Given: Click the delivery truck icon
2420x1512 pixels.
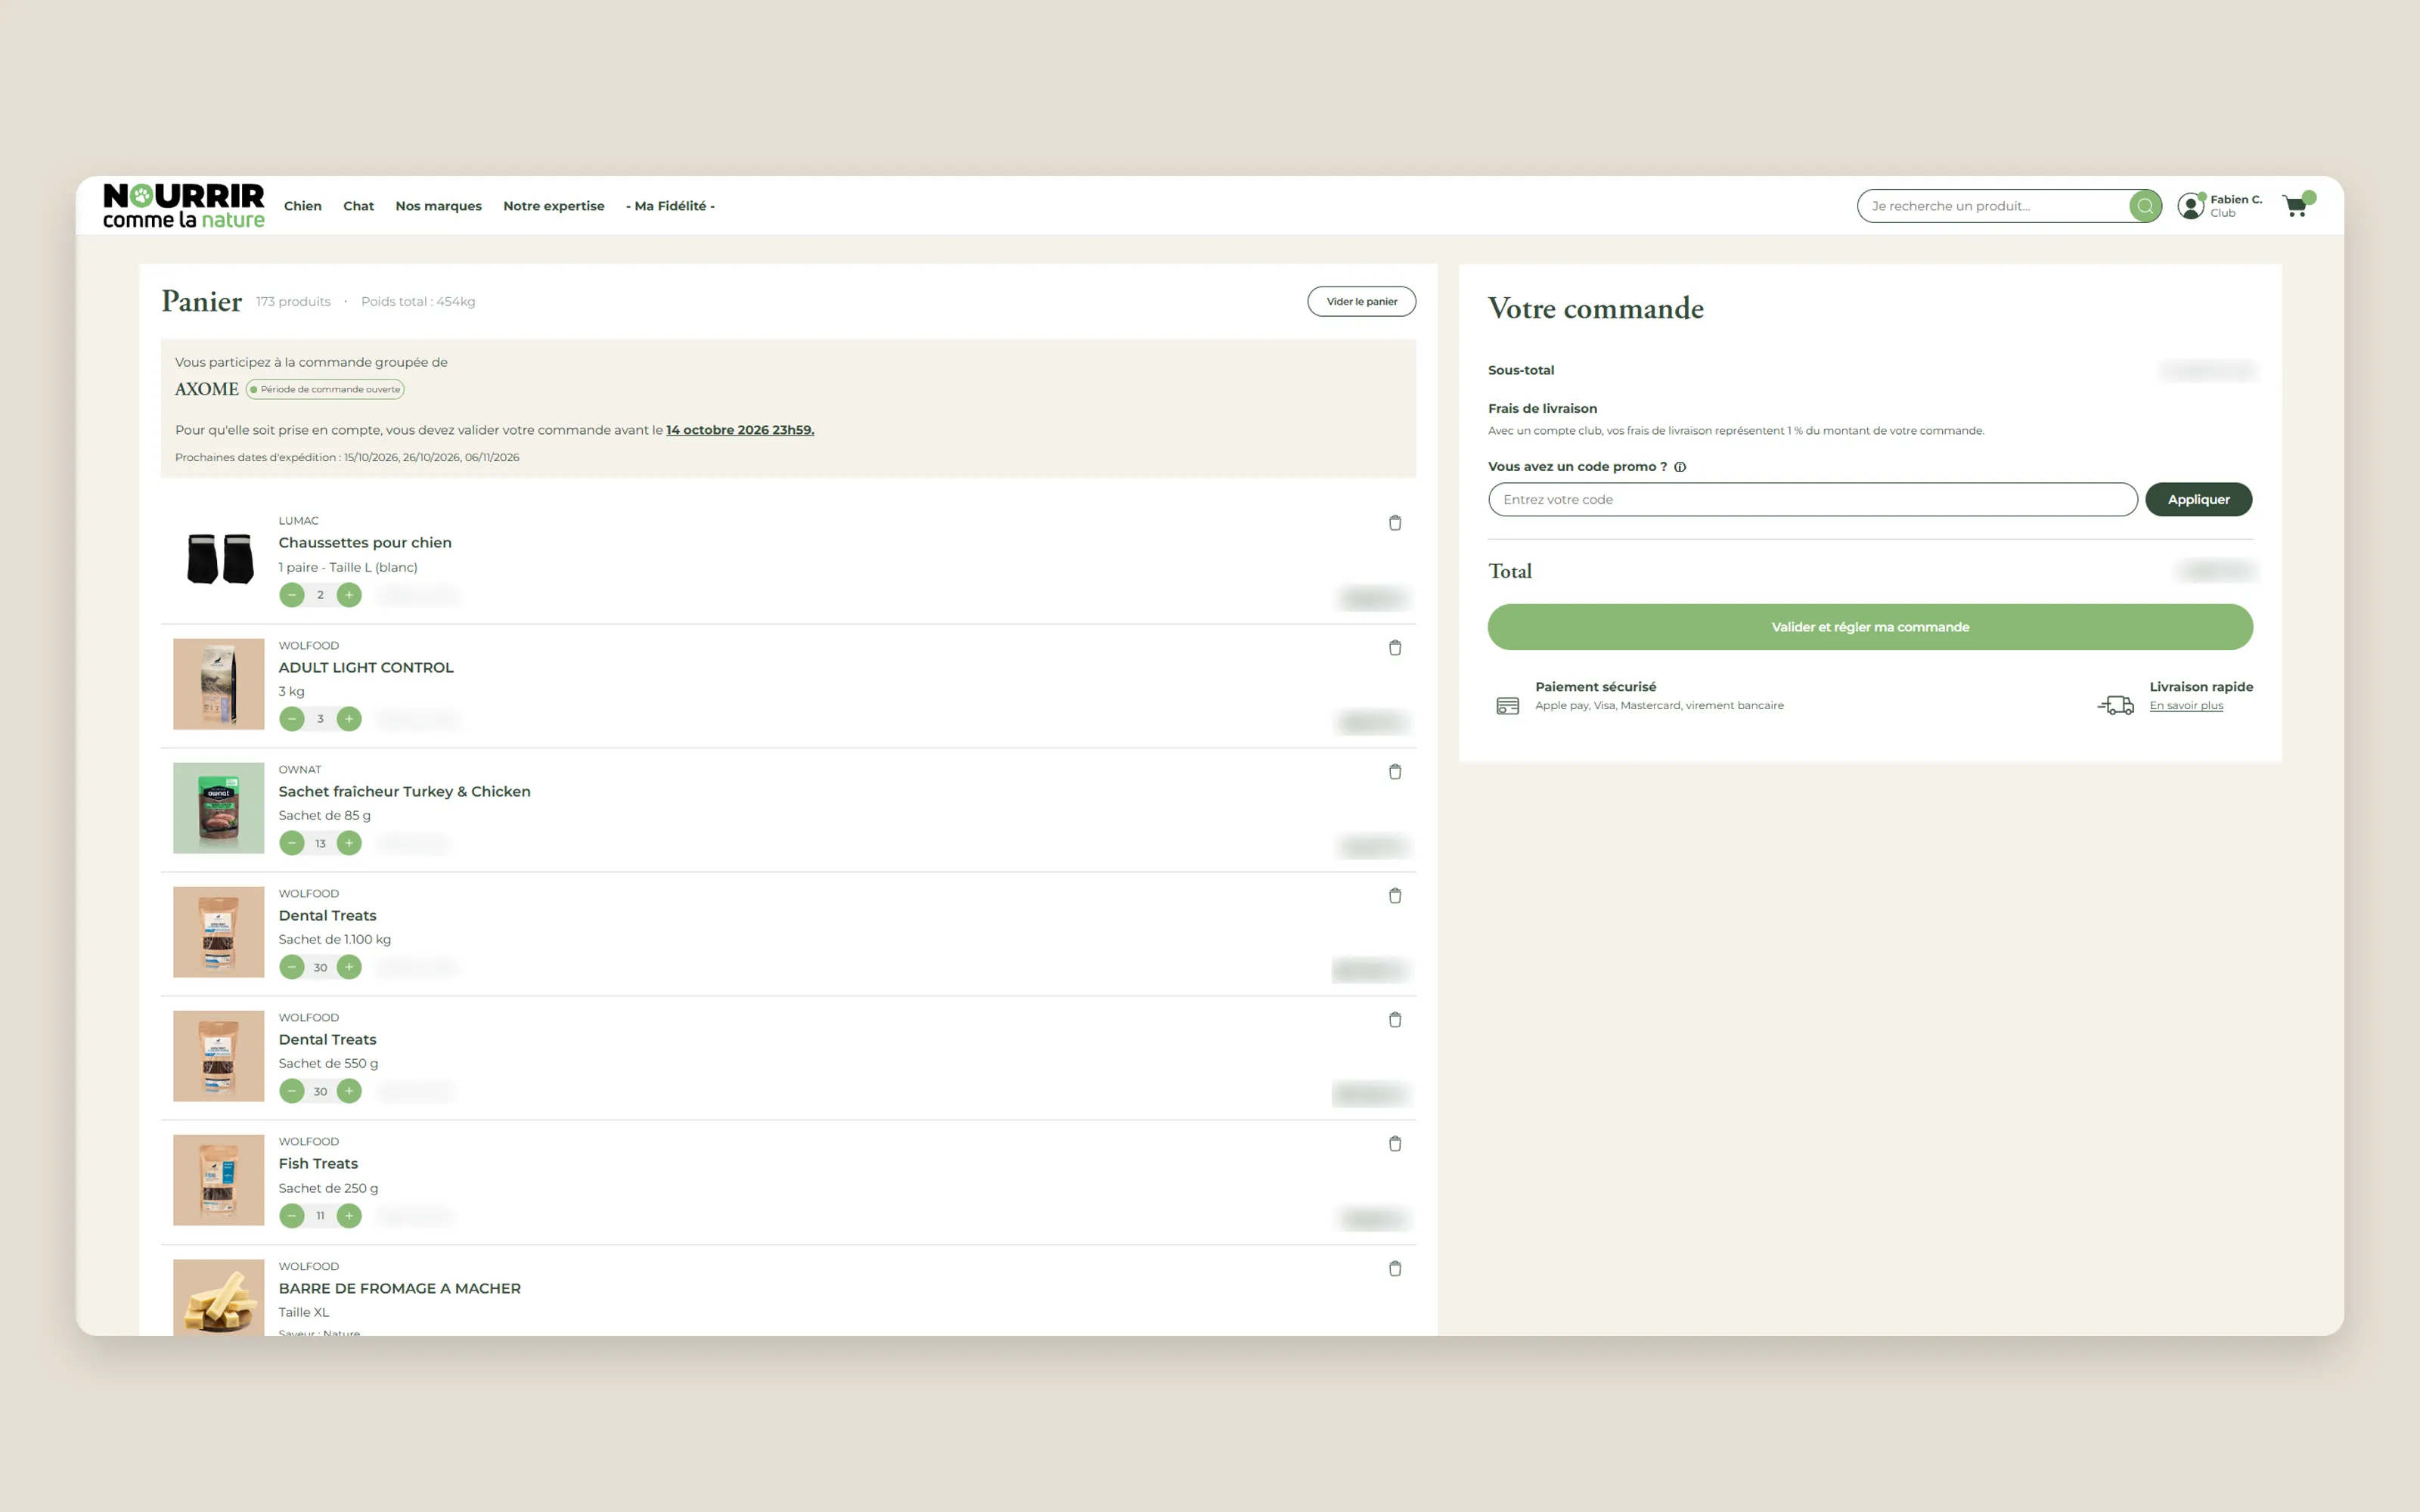Looking at the screenshot, I should click(2115, 705).
